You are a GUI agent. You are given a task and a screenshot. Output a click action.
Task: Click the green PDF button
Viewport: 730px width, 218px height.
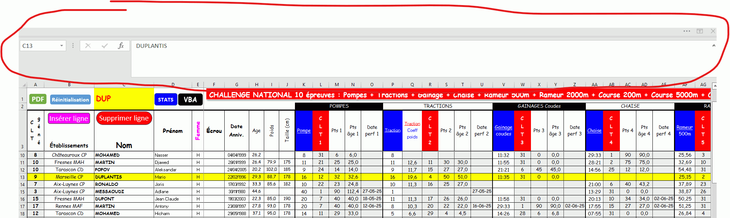point(38,99)
